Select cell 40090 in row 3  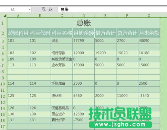point(149,41)
